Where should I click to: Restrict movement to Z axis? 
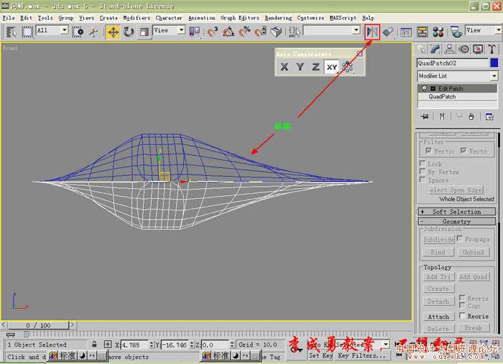(x=315, y=67)
